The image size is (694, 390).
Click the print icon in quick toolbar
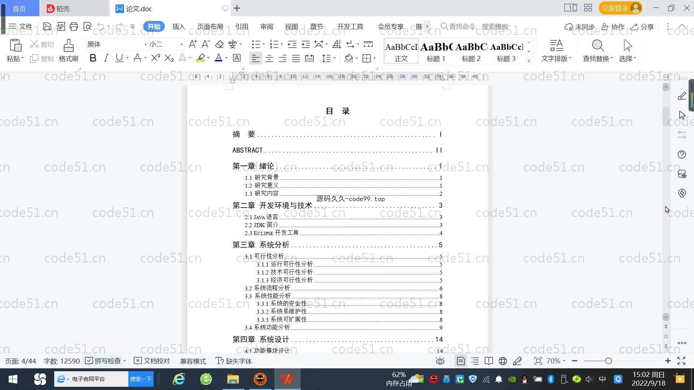[74, 26]
